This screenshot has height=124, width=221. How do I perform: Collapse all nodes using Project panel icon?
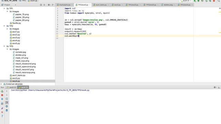45,5
